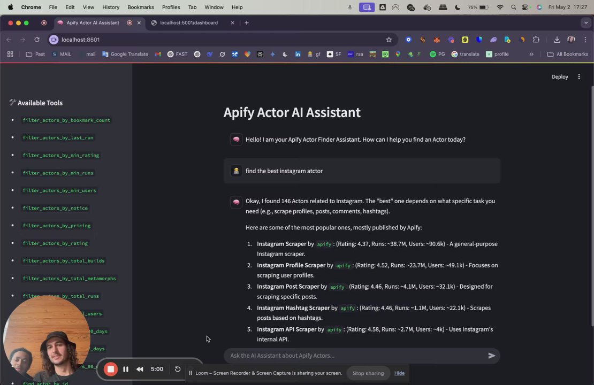594x385 pixels.
Task: Open the translate bookmark
Action: 465,54
